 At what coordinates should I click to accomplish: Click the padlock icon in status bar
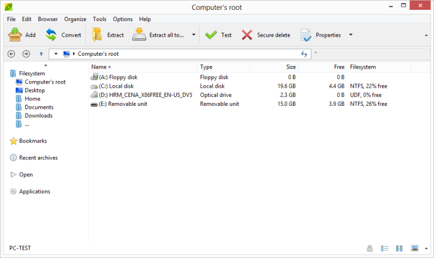pyautogui.click(x=369, y=248)
